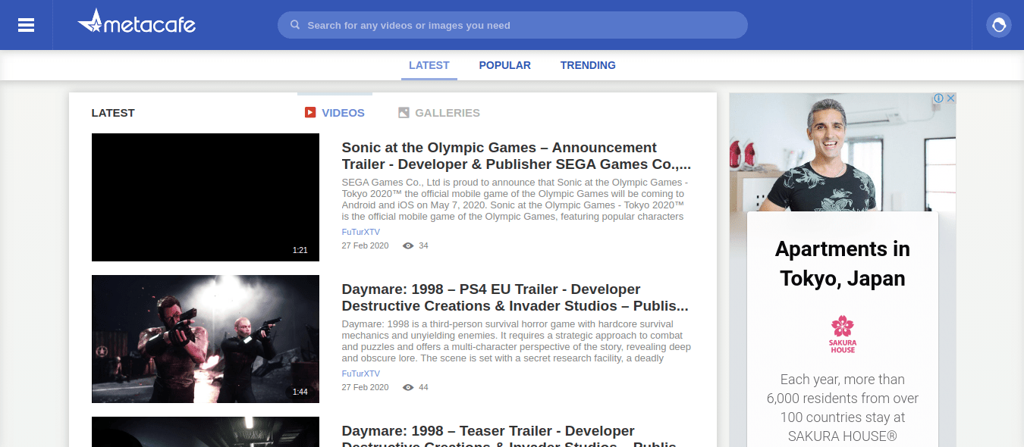Click the 27 Feb 2020 date under the Sonic video
Viewport: 1024px width, 447px height.
(x=365, y=245)
